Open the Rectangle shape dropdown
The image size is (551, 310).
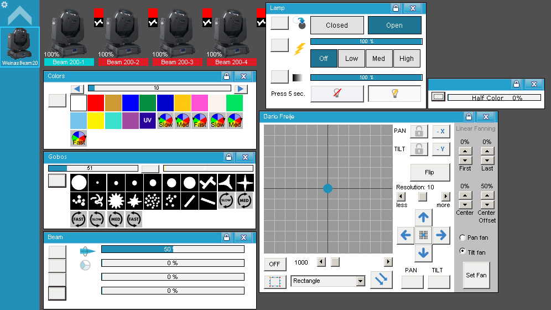[361, 281]
